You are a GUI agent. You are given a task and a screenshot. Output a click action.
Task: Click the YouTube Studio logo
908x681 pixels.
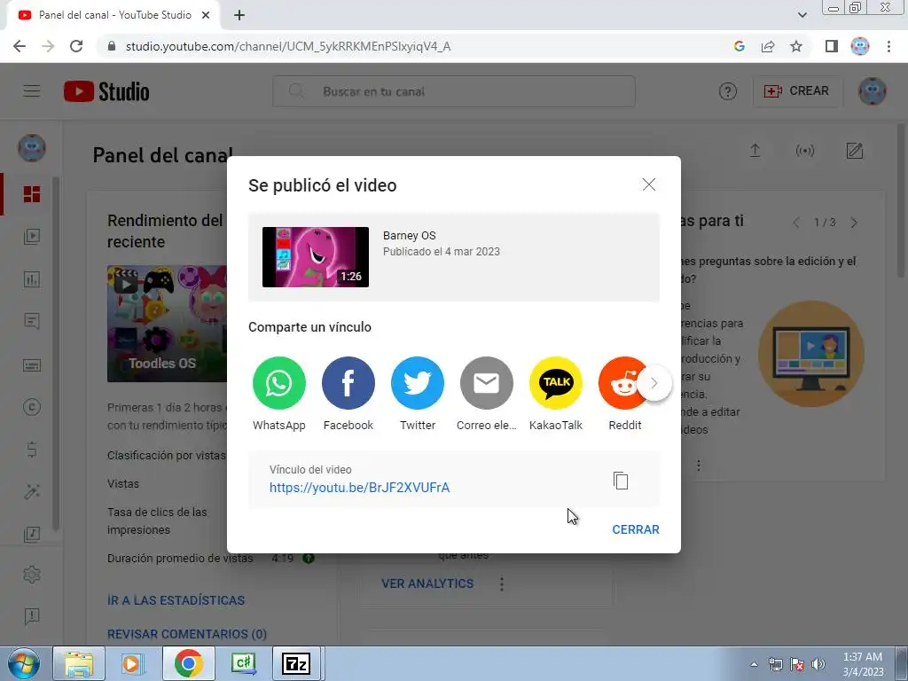(106, 91)
